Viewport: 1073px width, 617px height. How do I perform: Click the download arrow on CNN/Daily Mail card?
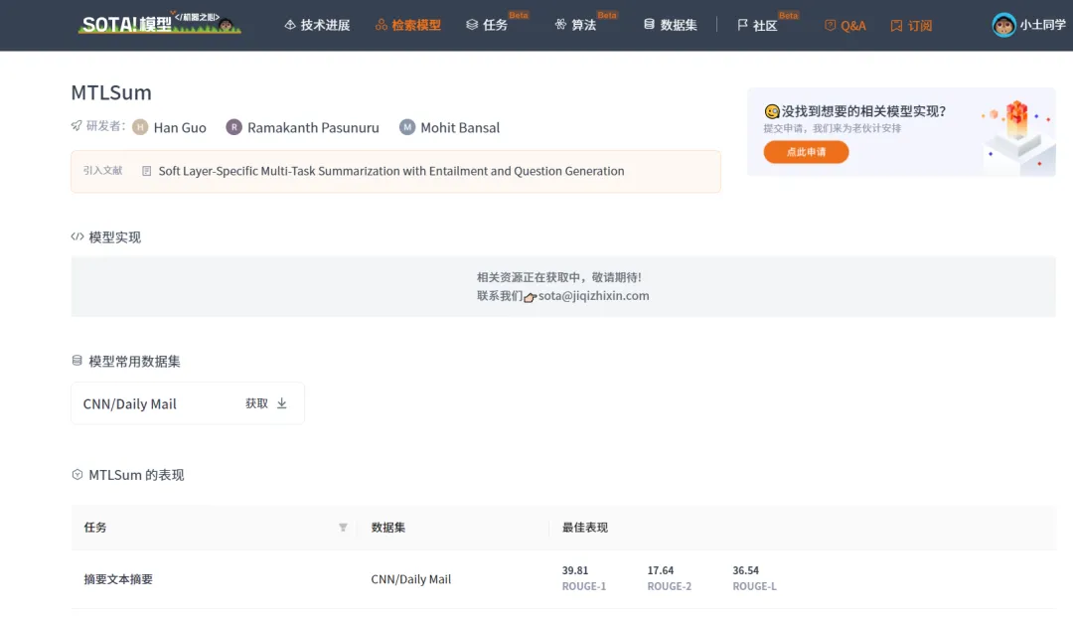click(282, 403)
